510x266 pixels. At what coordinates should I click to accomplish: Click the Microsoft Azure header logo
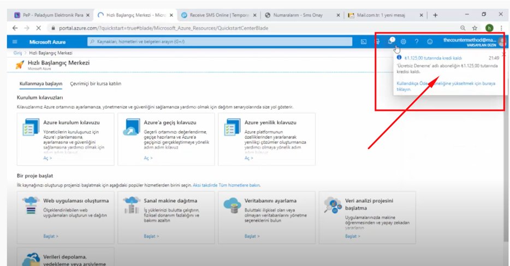(x=48, y=42)
